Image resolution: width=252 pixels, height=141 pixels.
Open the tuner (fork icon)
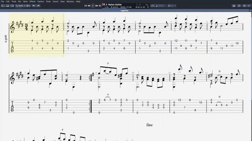tap(169, 6)
